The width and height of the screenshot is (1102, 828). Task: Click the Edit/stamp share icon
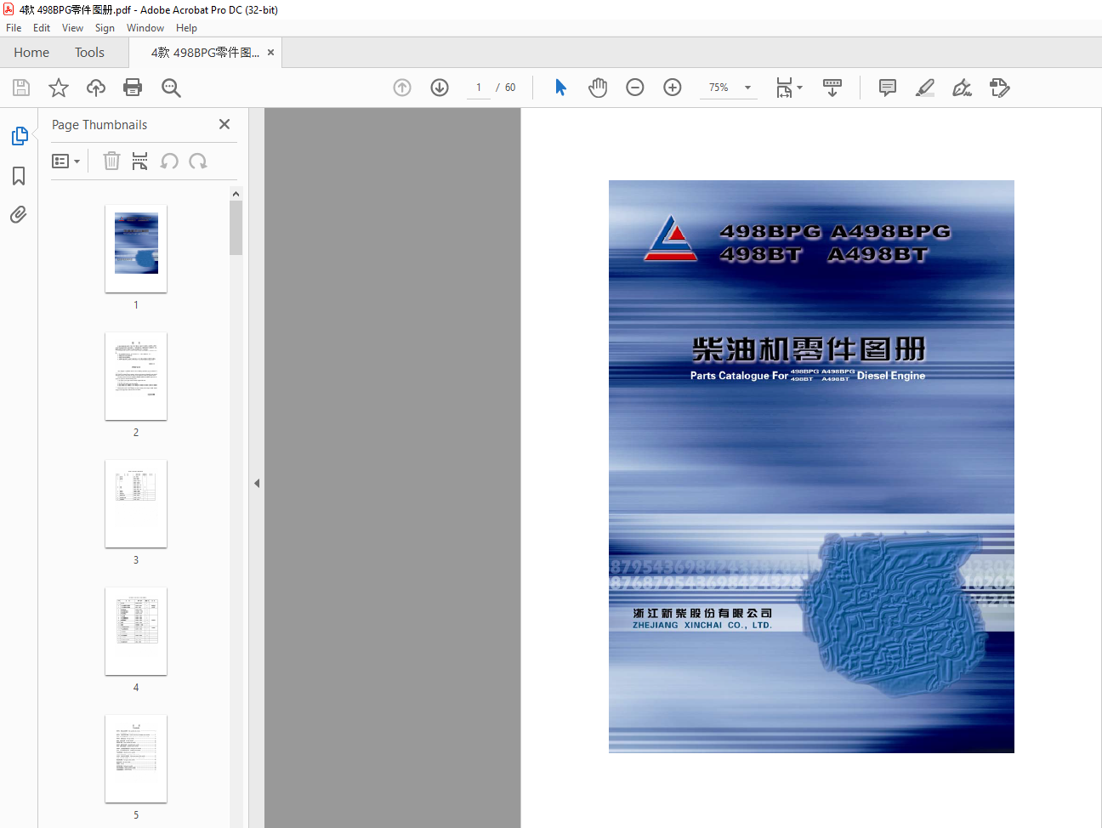point(1000,88)
